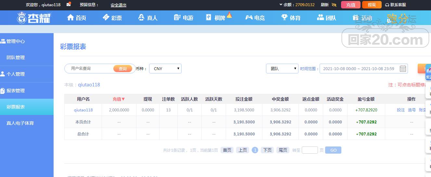
Task: Click the 转至 page number input box
Action: click(310, 150)
